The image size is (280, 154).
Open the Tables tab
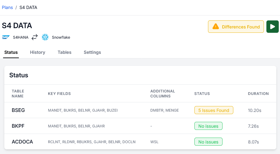[x=64, y=52]
